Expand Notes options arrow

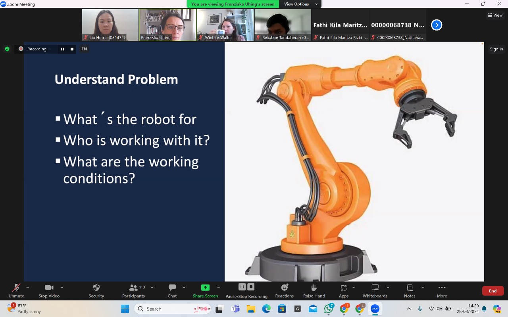tap(422, 288)
